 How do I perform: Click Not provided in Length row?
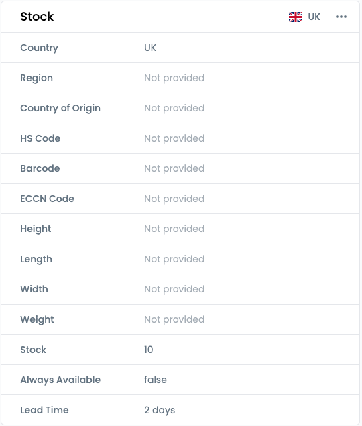click(174, 259)
